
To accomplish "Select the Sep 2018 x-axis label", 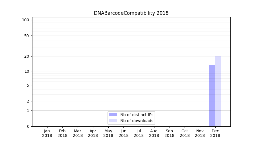I will tap(169, 133).
